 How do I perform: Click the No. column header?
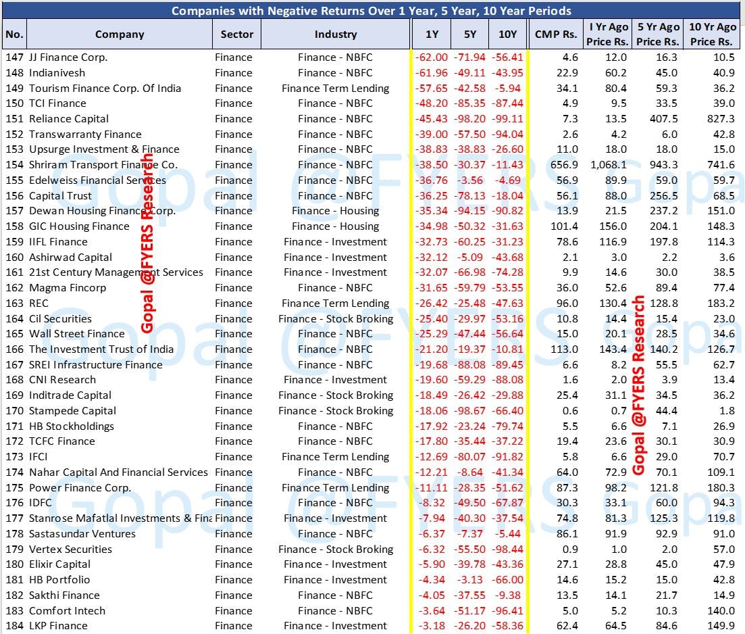pos(14,34)
